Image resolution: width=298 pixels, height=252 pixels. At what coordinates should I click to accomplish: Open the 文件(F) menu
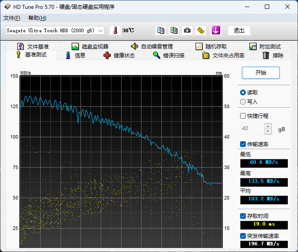12,18
